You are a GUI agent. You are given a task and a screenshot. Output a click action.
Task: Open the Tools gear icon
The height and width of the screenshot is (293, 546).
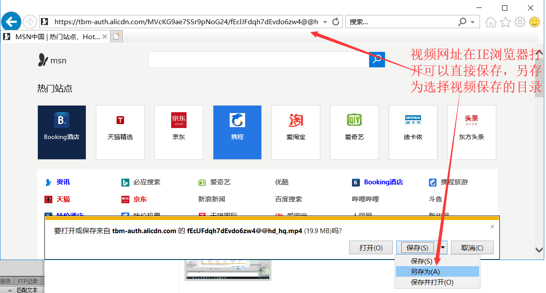click(x=520, y=22)
